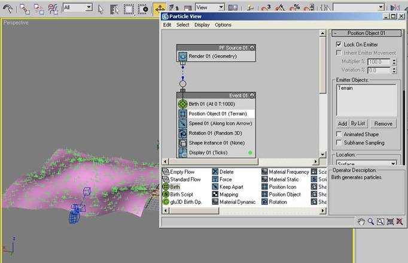Collapse the Position Object 01 rollout
Screen dimensions: 408x263
[366, 33]
